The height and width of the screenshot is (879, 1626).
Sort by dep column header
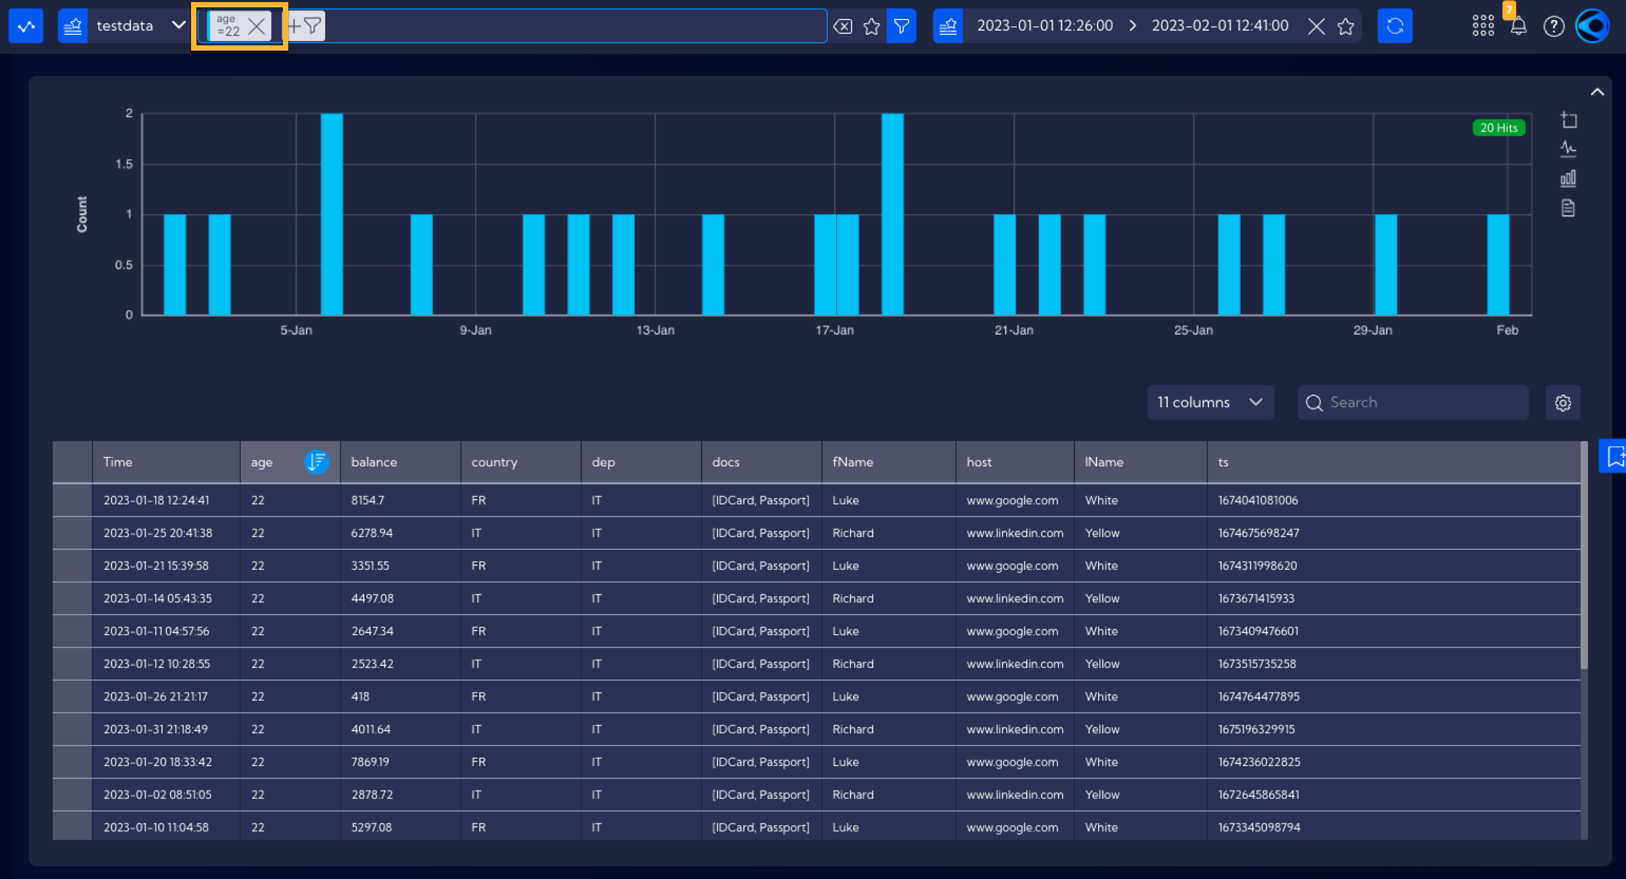point(641,462)
